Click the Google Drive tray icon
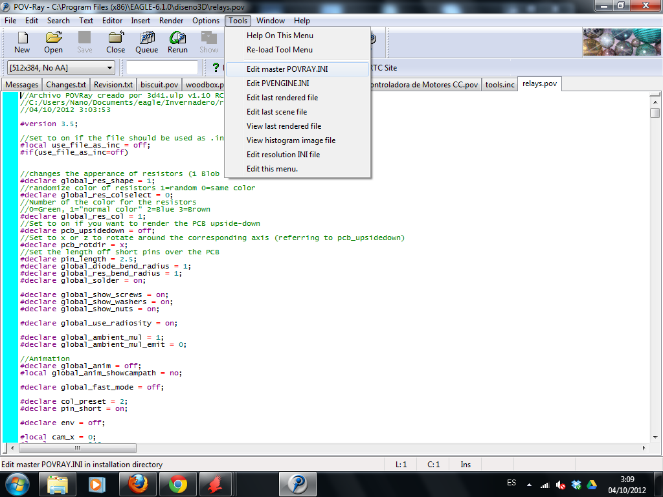The image size is (663, 497). [592, 485]
